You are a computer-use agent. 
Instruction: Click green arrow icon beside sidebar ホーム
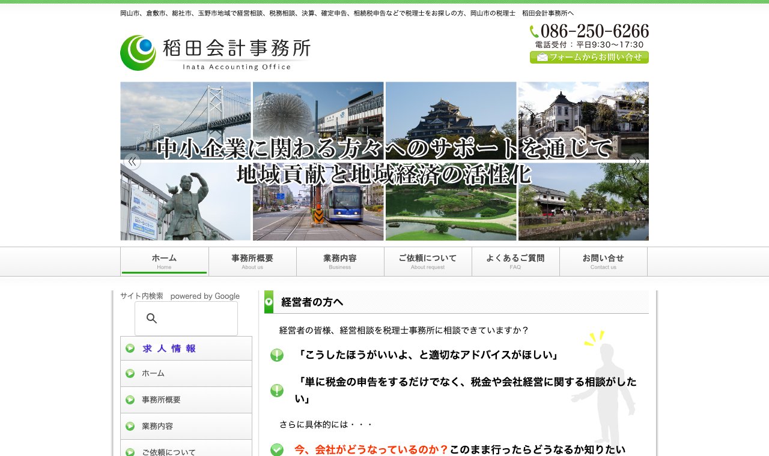pyautogui.click(x=130, y=373)
